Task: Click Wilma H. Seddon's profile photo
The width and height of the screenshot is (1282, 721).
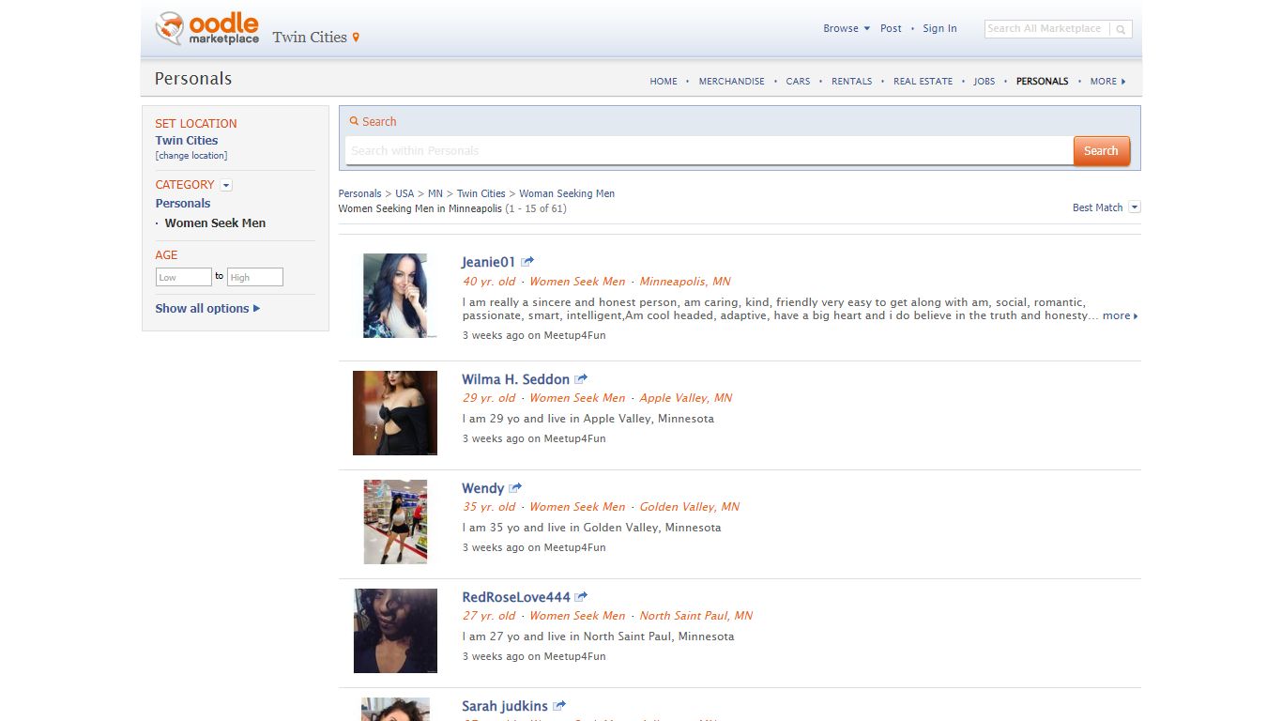Action: pos(395,413)
